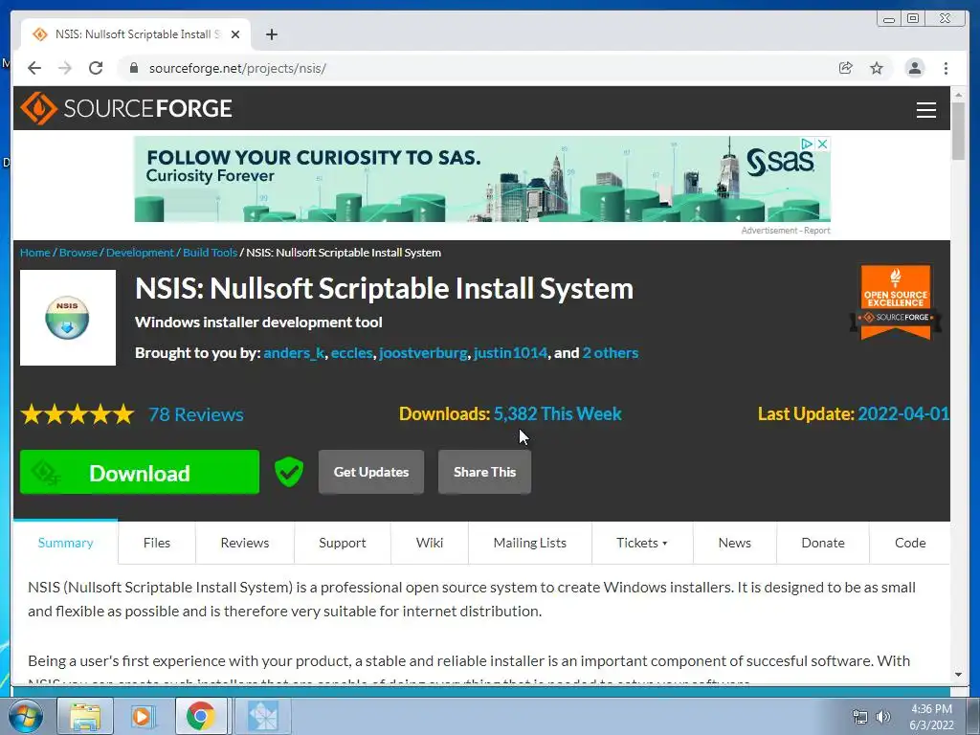Open the Wiki tab

click(x=430, y=543)
